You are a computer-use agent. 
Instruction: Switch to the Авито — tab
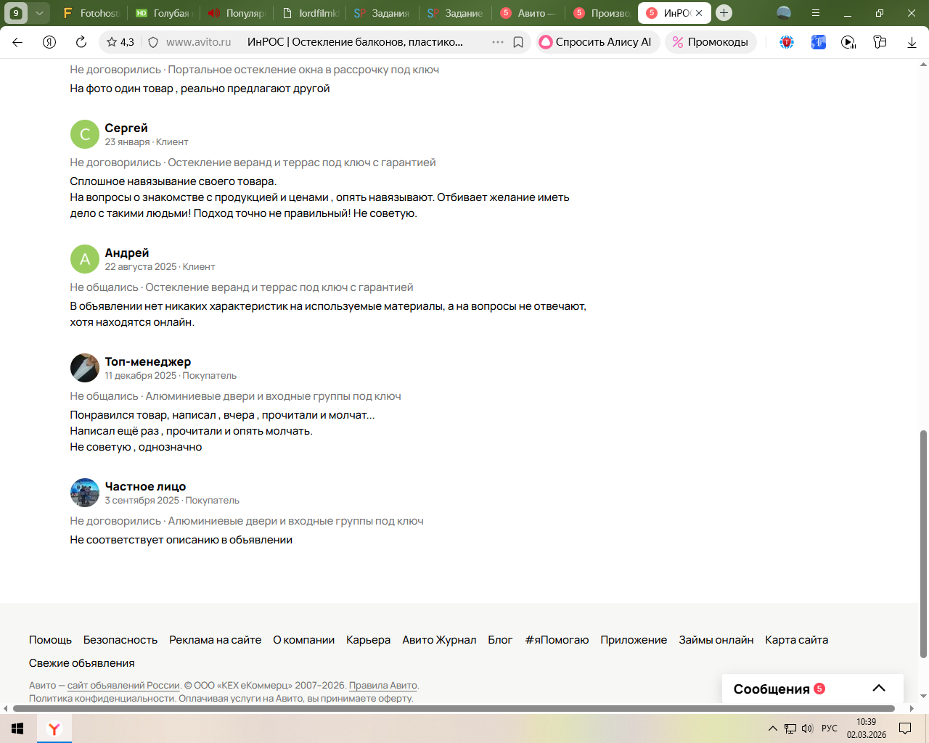(528, 13)
